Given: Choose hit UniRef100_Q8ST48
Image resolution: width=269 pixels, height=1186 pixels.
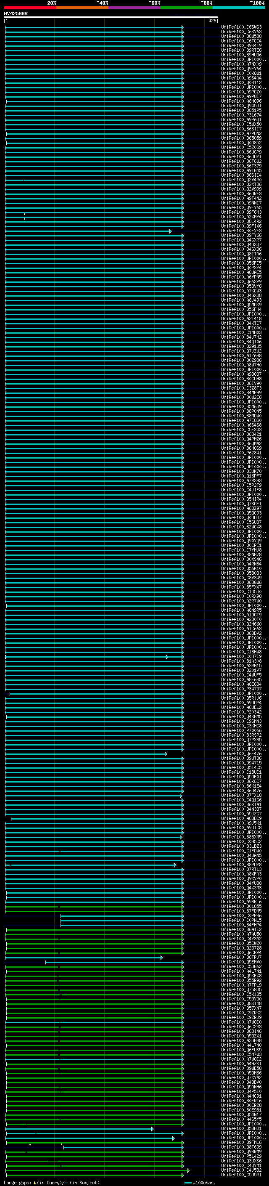Looking at the screenshot, I should (241, 1004).
